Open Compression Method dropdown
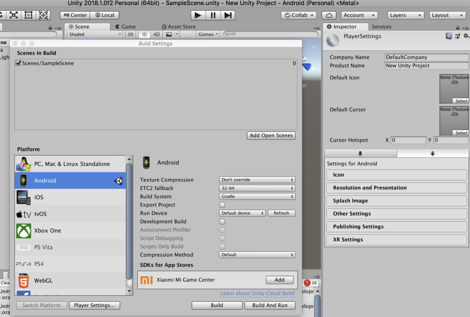The width and height of the screenshot is (470, 317). tap(257, 255)
